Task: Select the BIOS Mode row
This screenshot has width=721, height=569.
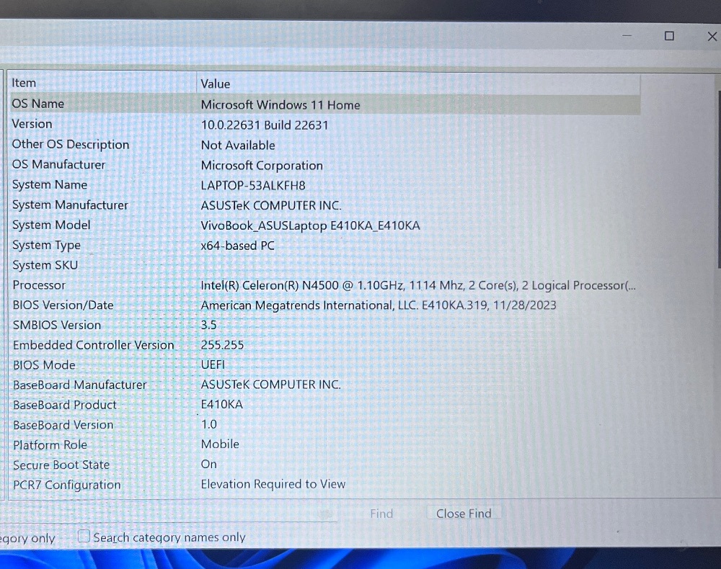Action: [x=324, y=365]
